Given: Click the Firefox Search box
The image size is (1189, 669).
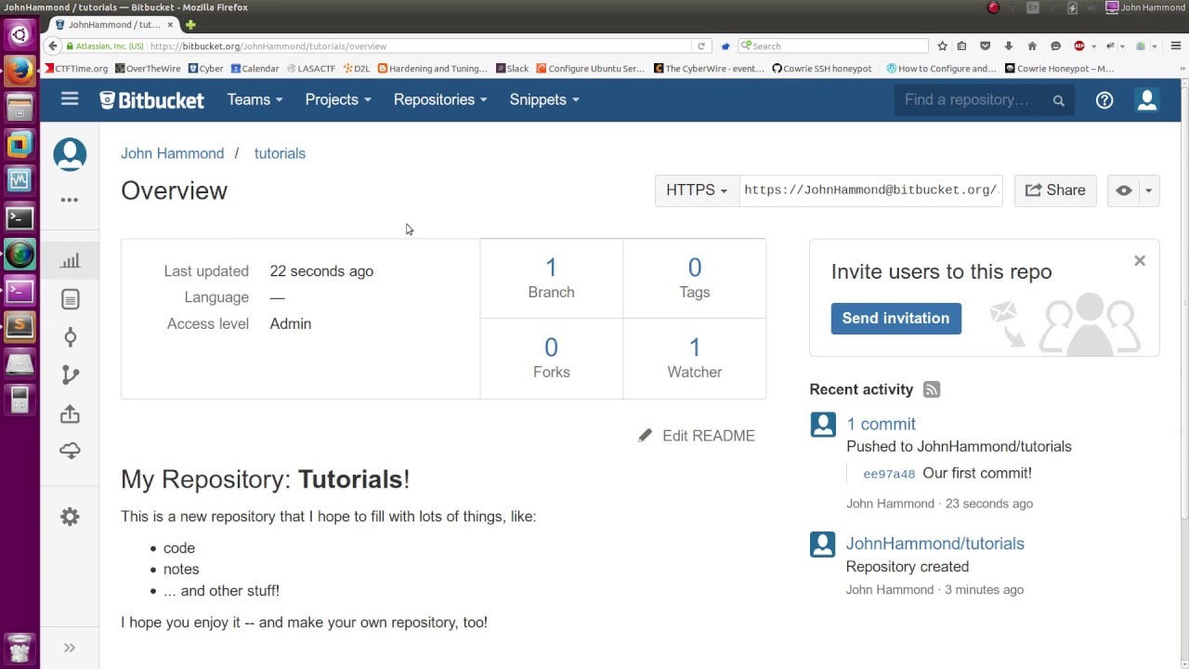Looking at the screenshot, I should click(833, 46).
